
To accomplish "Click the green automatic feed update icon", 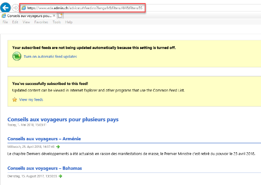I will 17,56.
